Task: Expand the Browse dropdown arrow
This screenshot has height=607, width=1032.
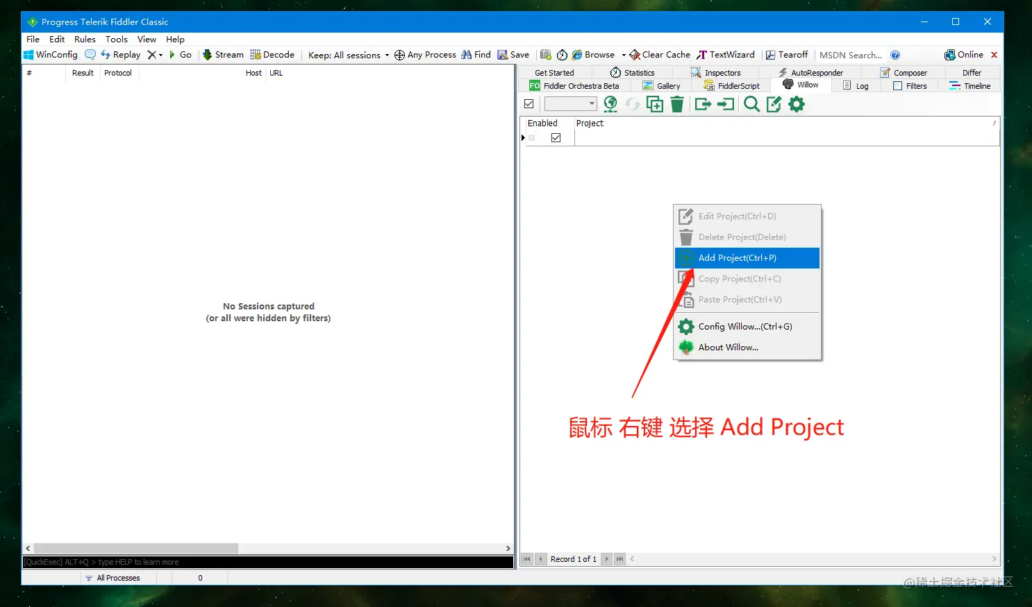Action: coord(624,55)
